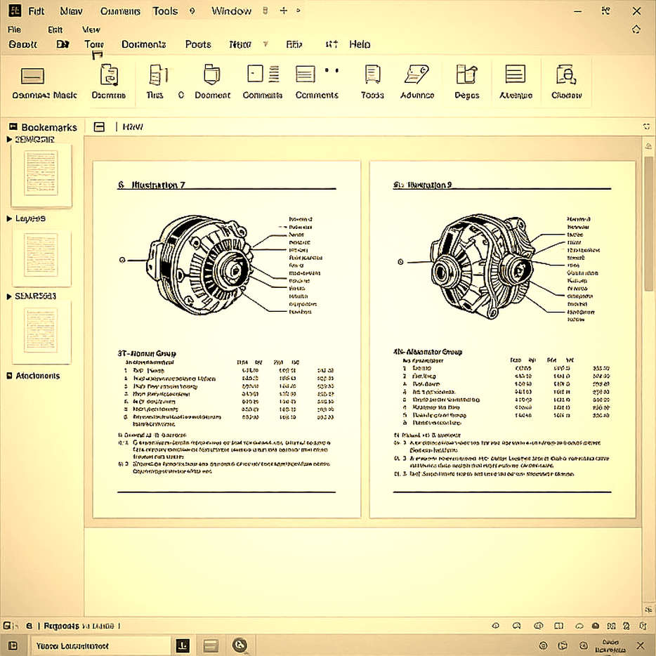Expand the third bookmark entry below Layers
This screenshot has height=656, width=656.
click(9, 296)
